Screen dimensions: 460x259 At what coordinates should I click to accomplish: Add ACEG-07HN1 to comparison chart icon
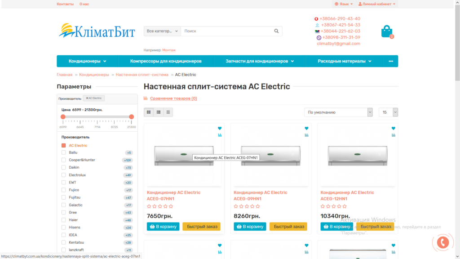coord(220,135)
